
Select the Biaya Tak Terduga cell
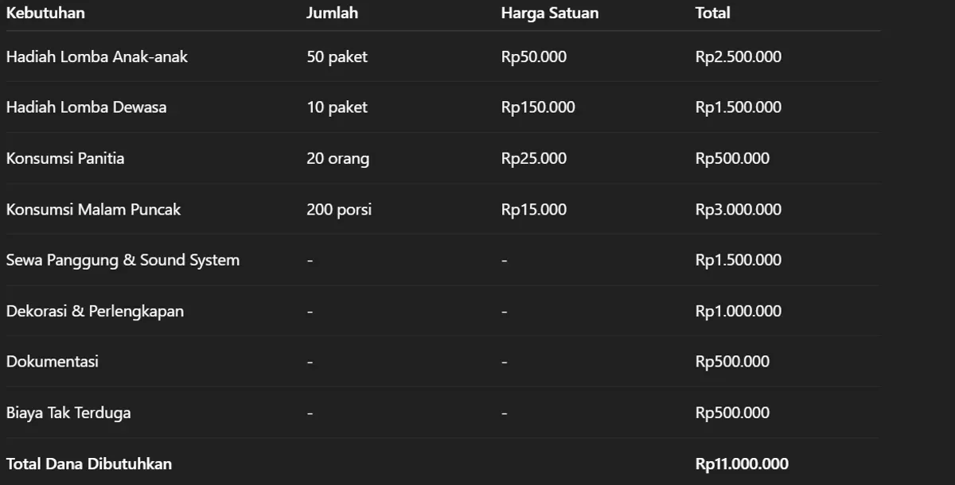coord(68,413)
